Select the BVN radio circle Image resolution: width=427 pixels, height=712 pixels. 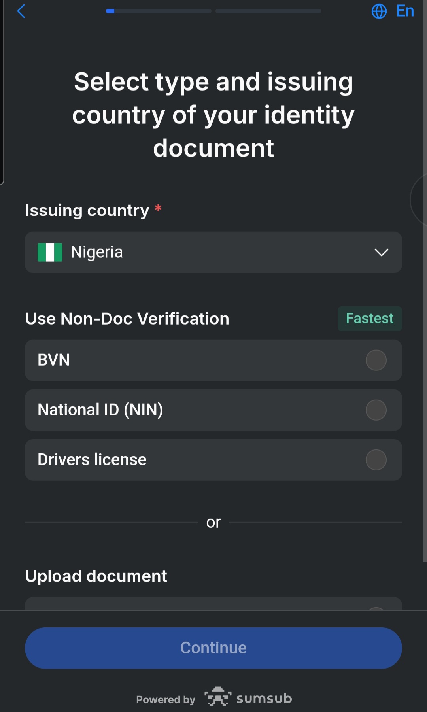[376, 360]
